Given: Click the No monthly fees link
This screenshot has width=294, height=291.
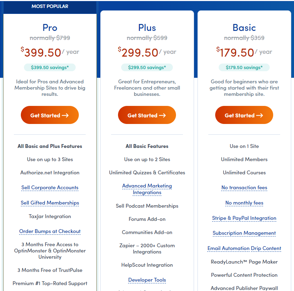Looking at the screenshot, I should click(x=244, y=203).
